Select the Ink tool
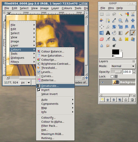 point(114,39)
